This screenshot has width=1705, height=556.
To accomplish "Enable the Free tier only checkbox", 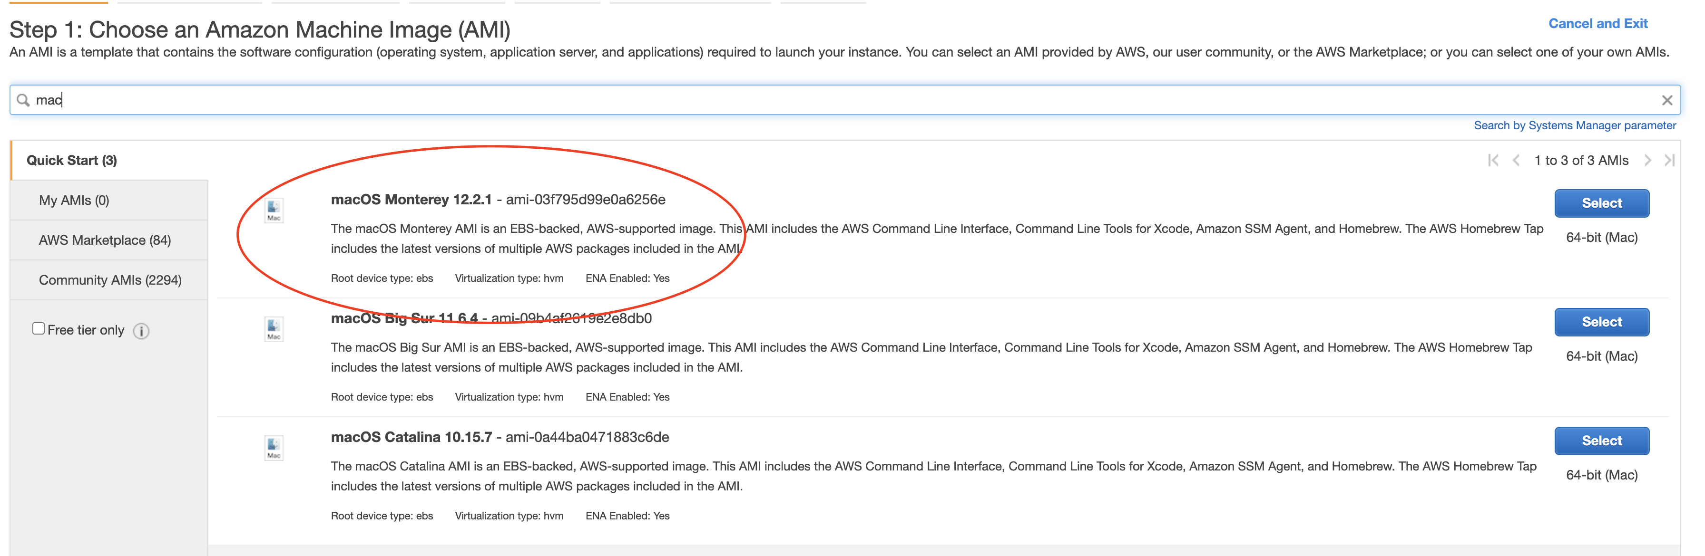I will pos(39,328).
